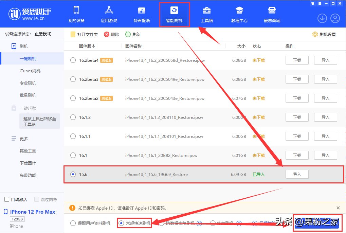346x233 pixels.
Task: Click the iPhone 12 Pro Max device name
Action: pyautogui.click(x=33, y=212)
